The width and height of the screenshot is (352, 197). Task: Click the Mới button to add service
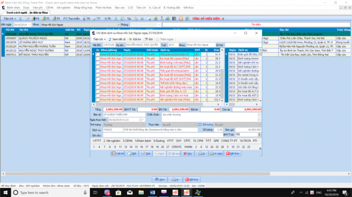click(x=132, y=154)
